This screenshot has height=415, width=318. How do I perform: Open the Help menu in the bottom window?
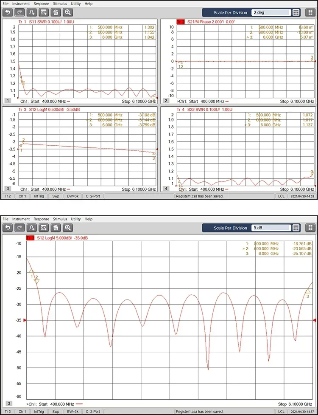(x=89, y=219)
